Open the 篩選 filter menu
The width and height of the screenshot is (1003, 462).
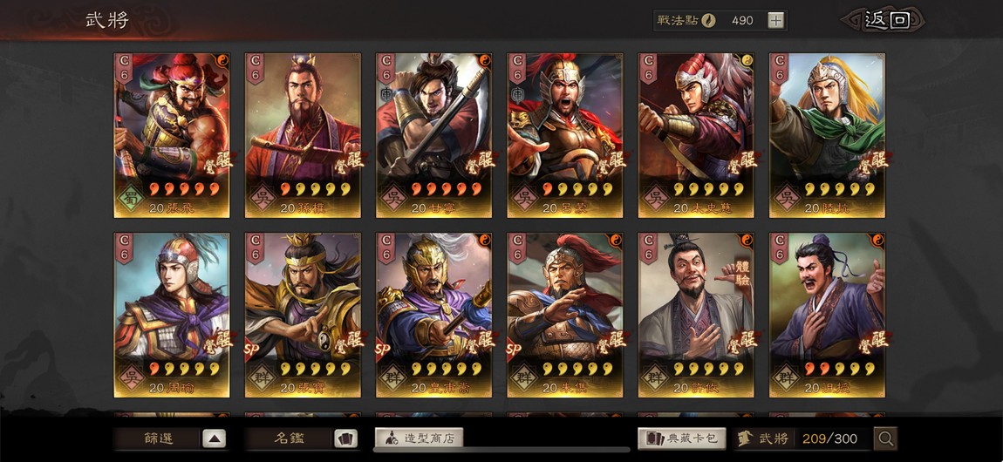click(158, 438)
